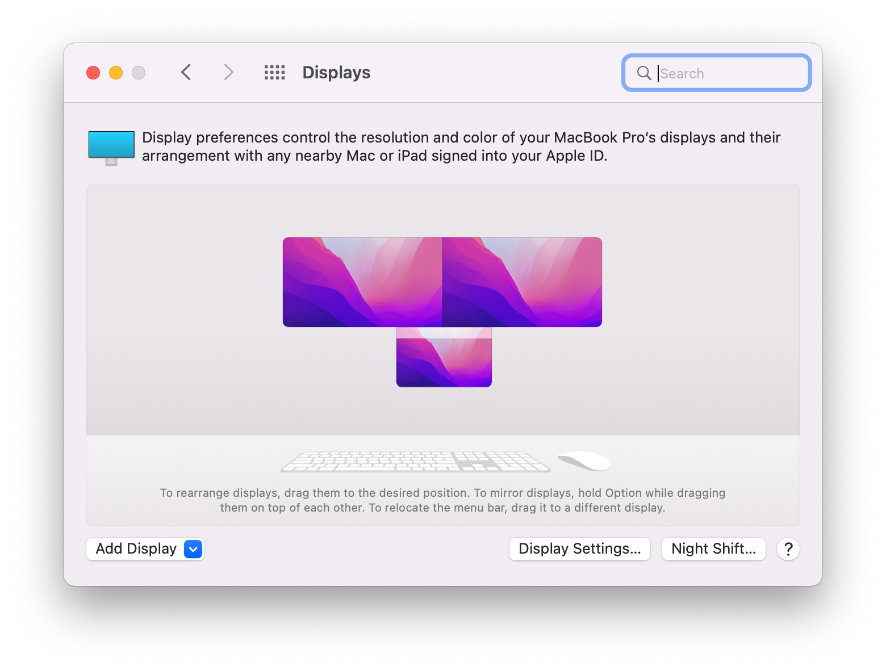Open help with the question mark button
The image size is (886, 670).
788,549
